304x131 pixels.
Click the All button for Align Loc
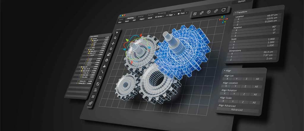(256, 79)
